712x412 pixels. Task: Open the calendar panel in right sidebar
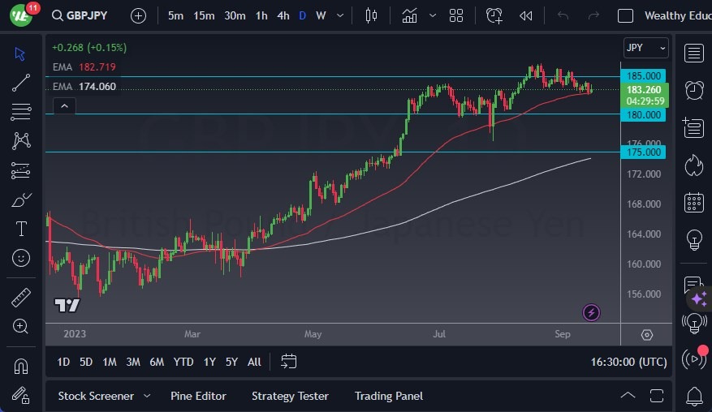point(694,202)
